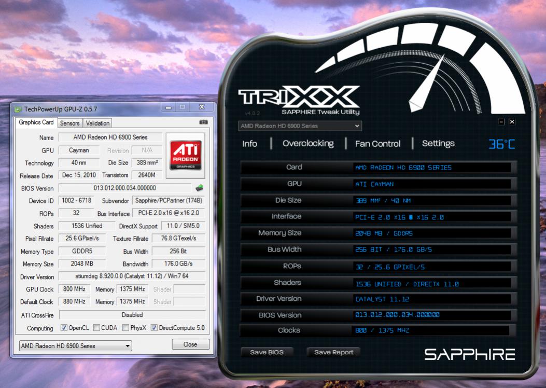546x388 pixels.
Task: Toggle the CUDA checkbox
Action: (x=97, y=328)
